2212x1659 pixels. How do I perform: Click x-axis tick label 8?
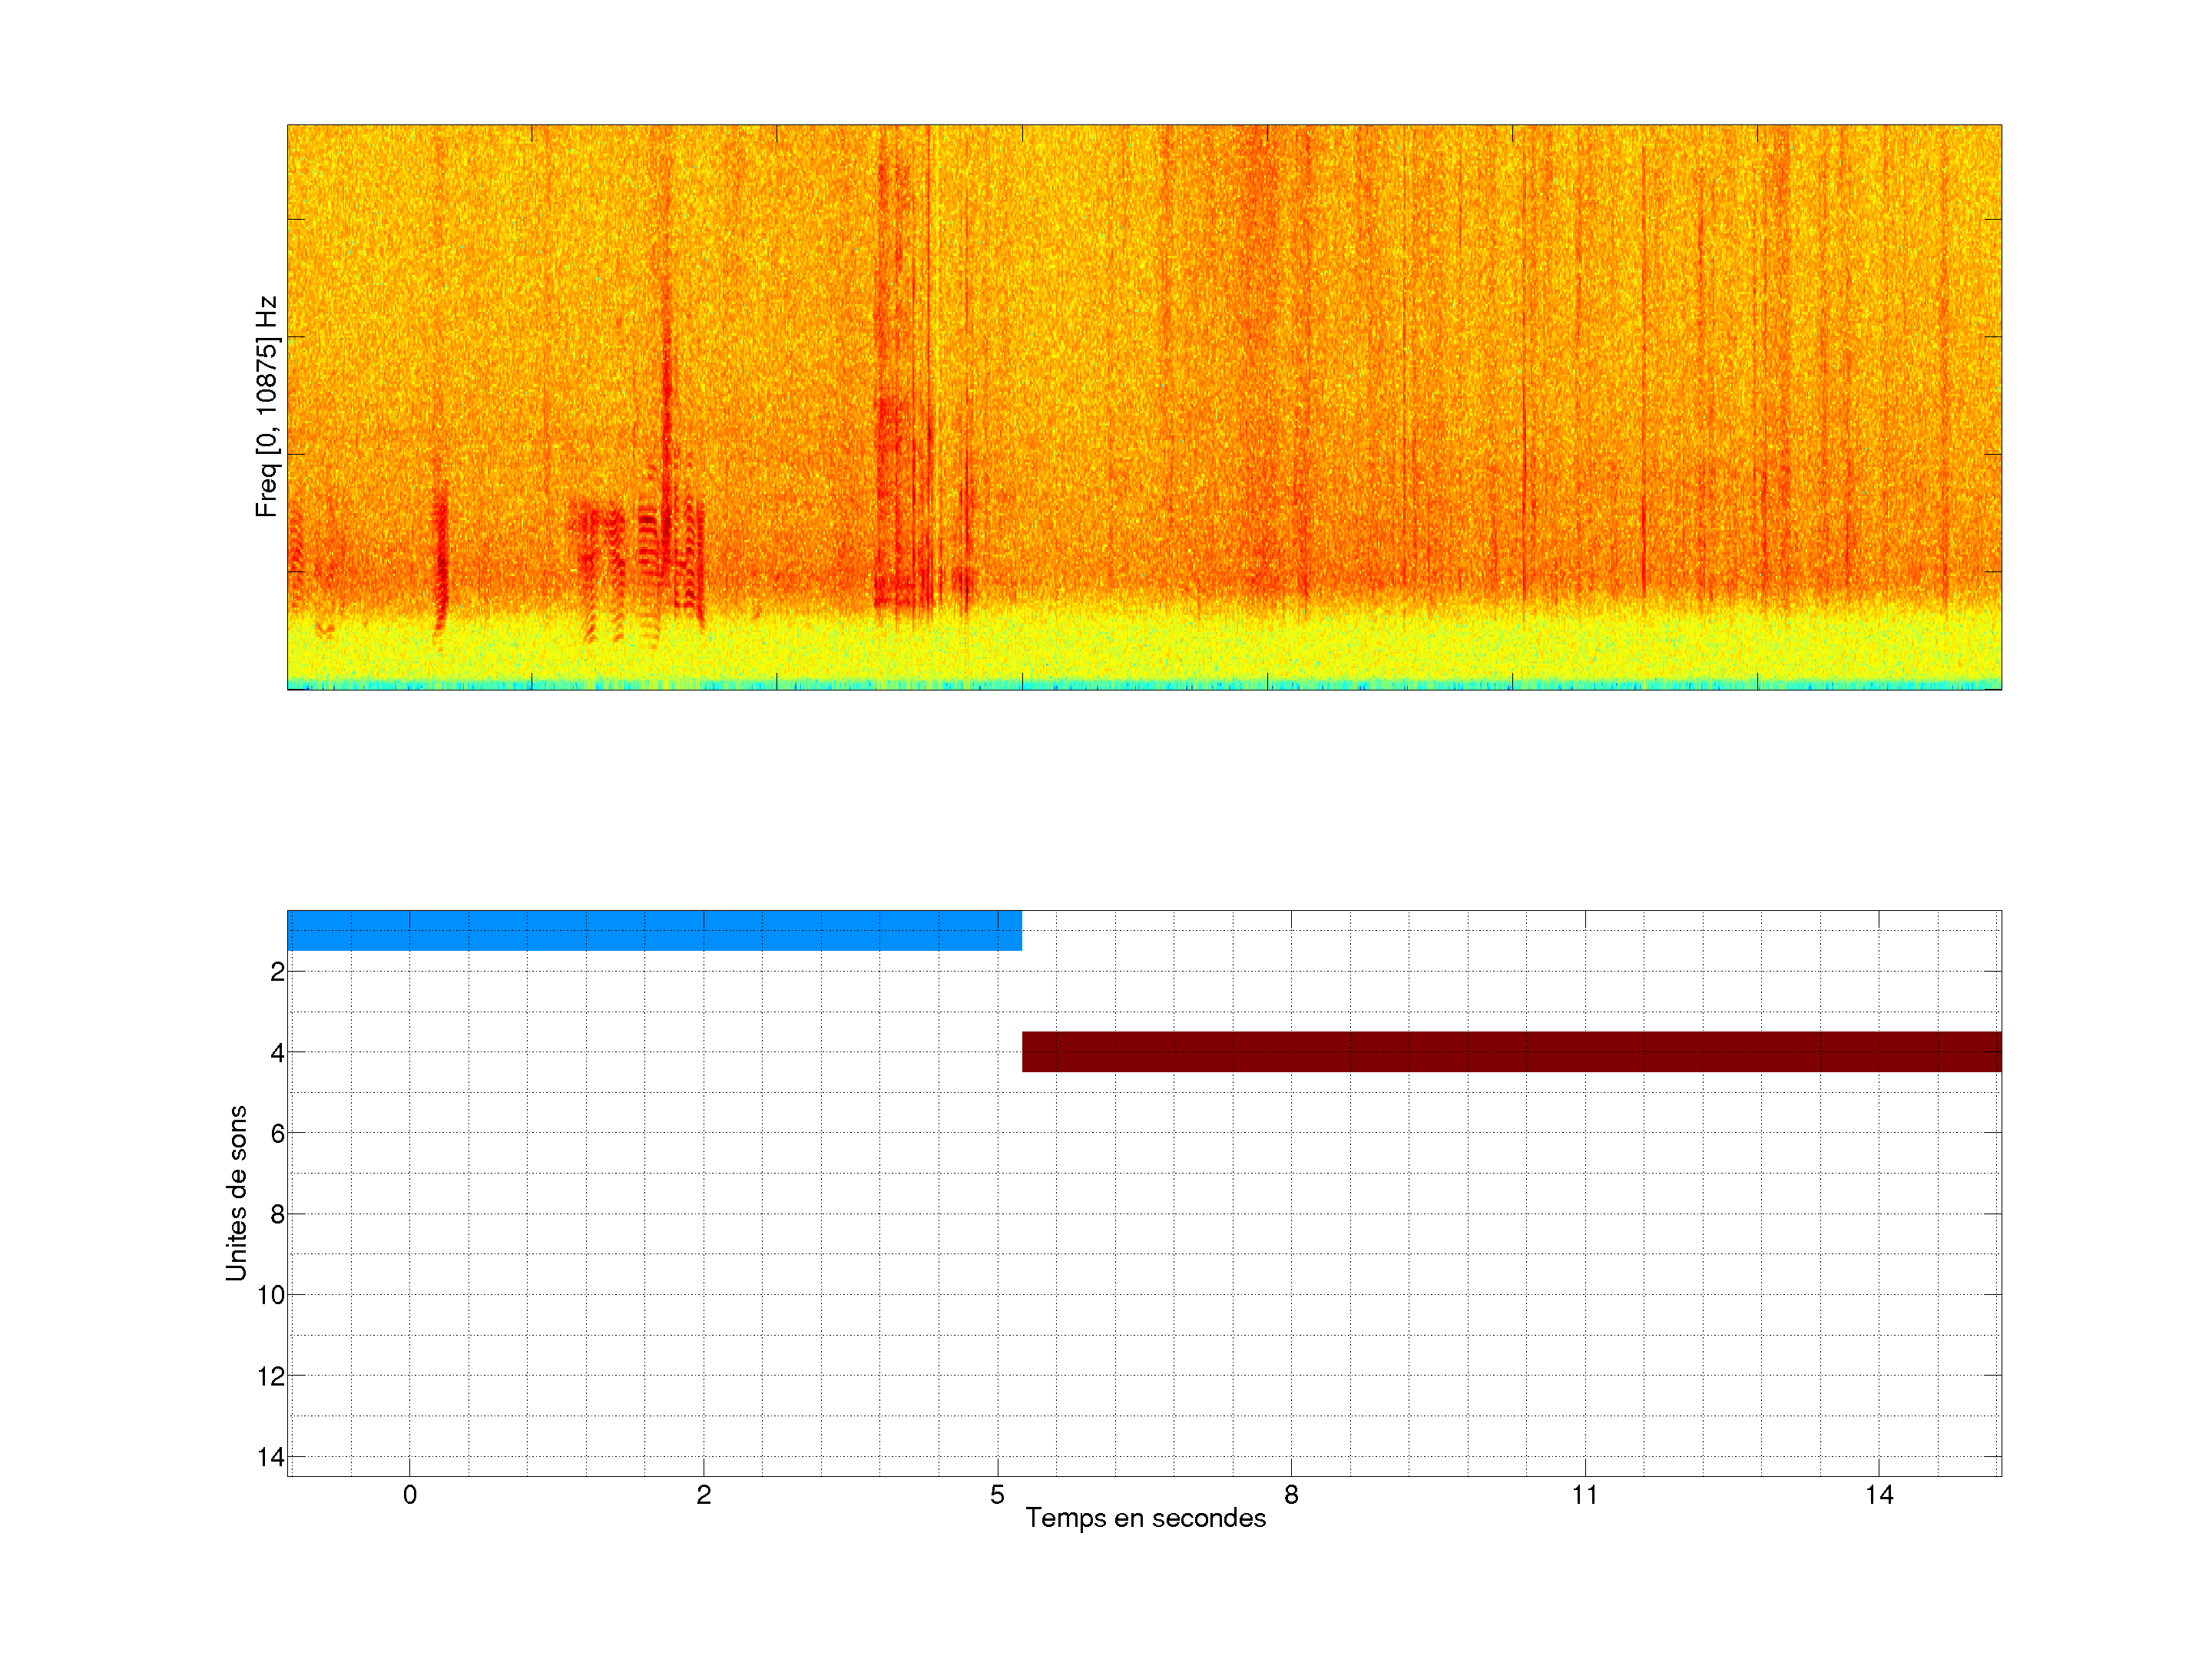(x=1291, y=1495)
